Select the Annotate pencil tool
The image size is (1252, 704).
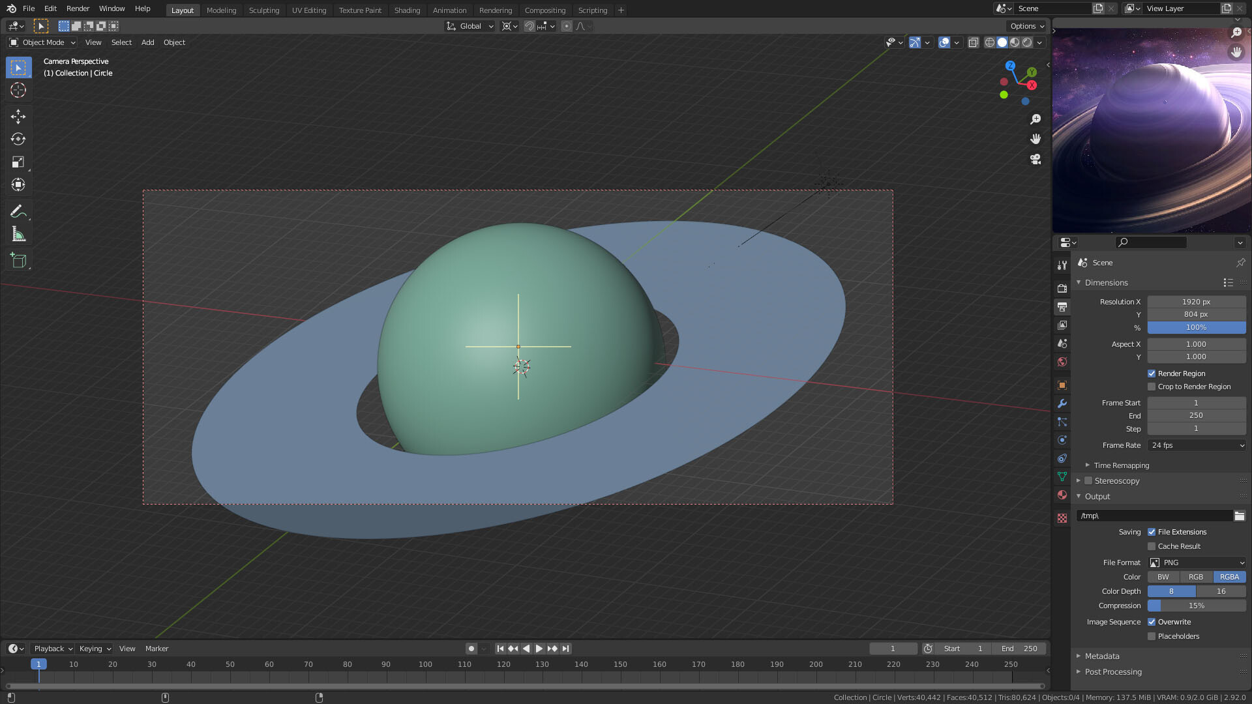(18, 211)
